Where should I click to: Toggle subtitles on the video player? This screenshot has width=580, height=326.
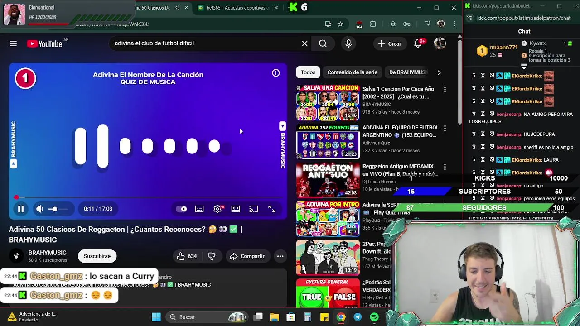199,209
